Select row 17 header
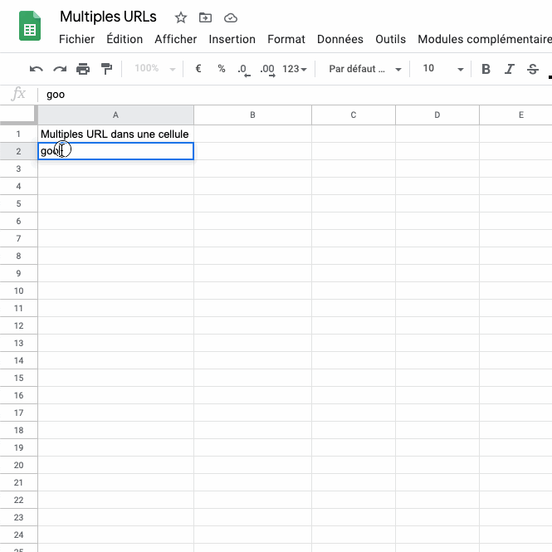This screenshot has width=552, height=552. tap(18, 413)
